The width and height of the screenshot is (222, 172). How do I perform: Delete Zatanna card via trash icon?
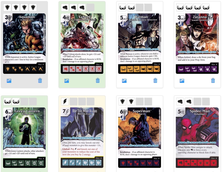coord(213,80)
